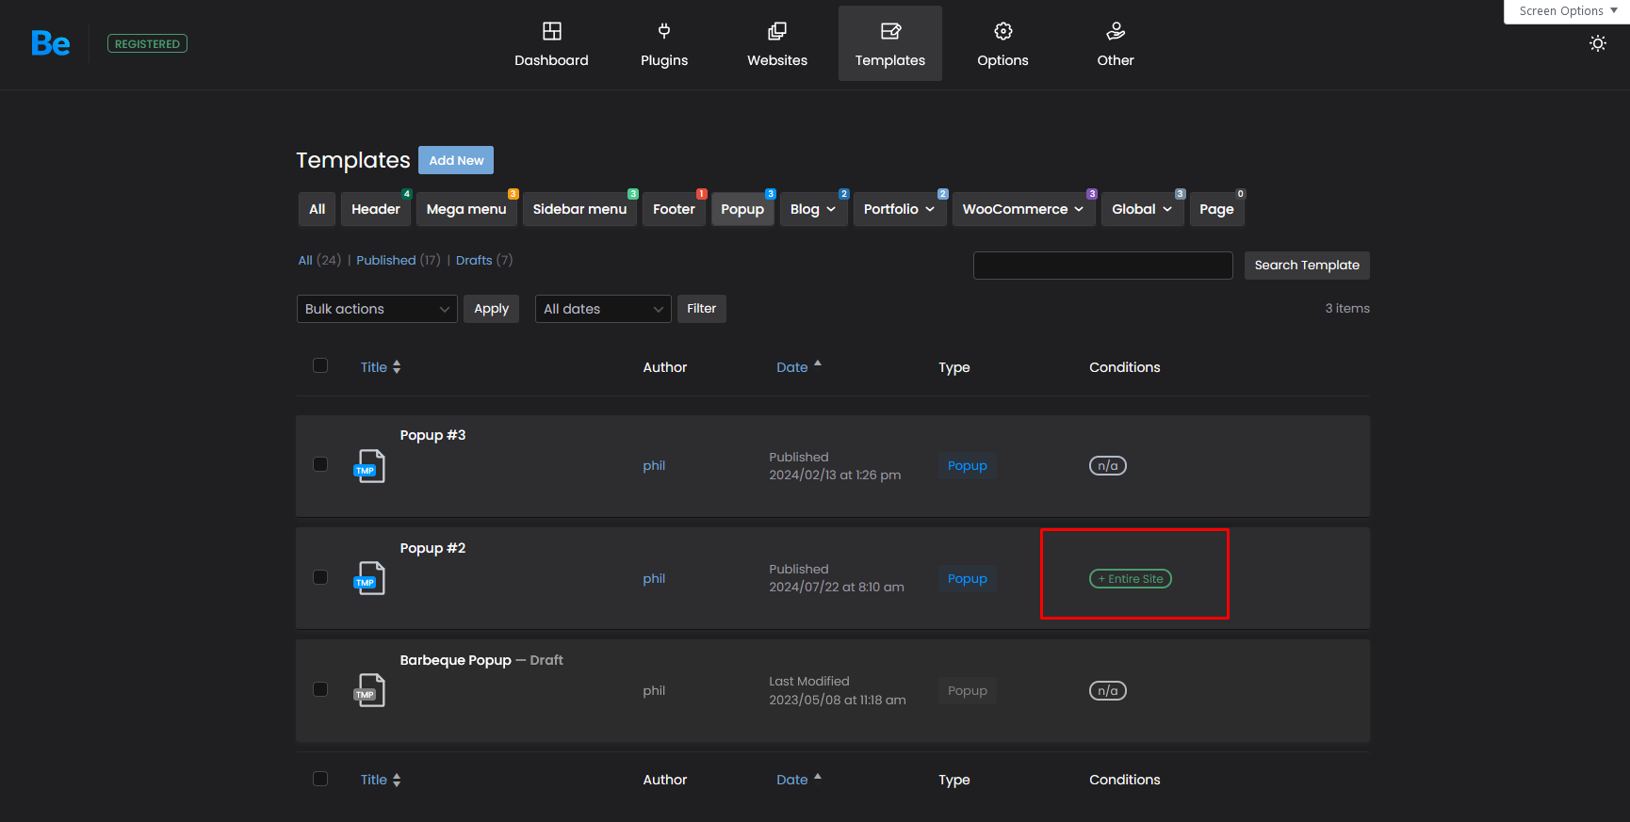This screenshot has width=1630, height=822.
Task: Click the Popup #2 TMP file icon
Action: click(x=369, y=578)
